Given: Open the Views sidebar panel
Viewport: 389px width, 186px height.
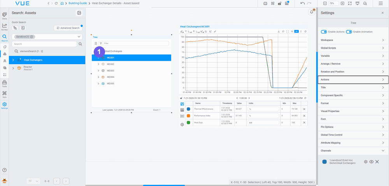Looking at the screenshot, I should click(x=4, y=16).
